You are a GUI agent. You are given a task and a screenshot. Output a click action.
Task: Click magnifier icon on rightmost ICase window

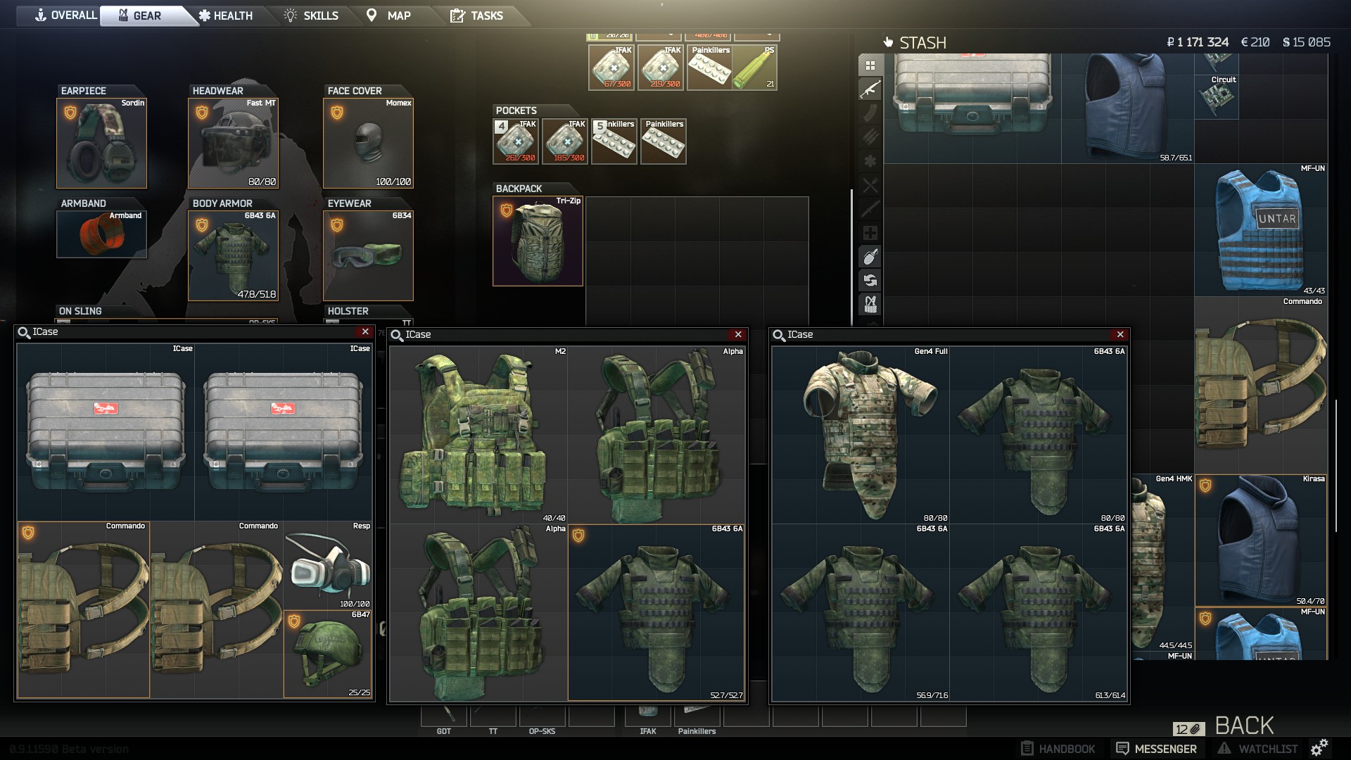(x=779, y=335)
